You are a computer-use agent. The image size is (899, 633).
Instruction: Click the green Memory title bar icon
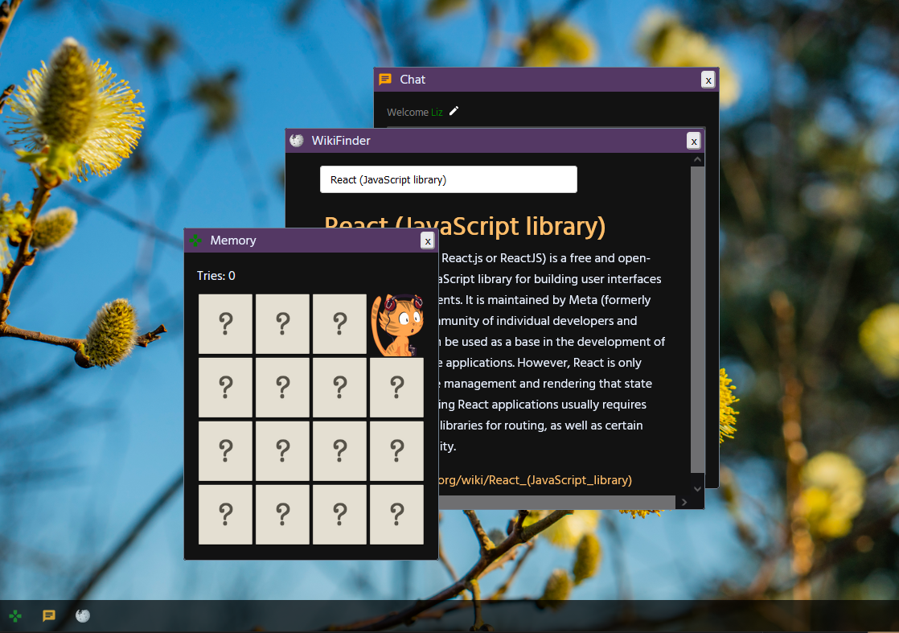pos(195,240)
